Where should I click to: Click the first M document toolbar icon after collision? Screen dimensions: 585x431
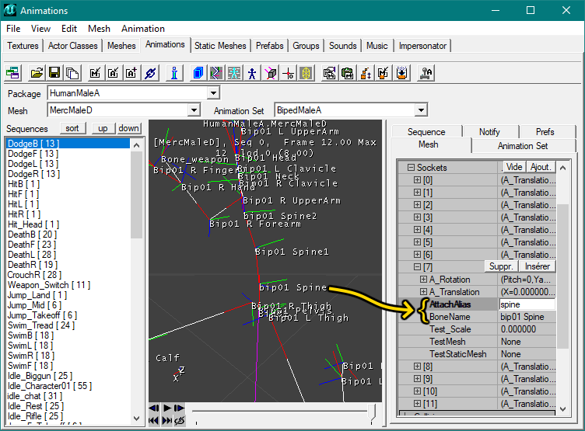330,73
